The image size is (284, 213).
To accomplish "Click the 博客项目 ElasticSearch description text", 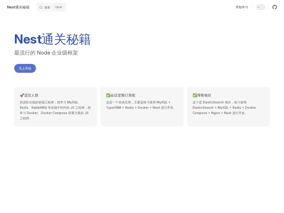I will coord(224,108).
